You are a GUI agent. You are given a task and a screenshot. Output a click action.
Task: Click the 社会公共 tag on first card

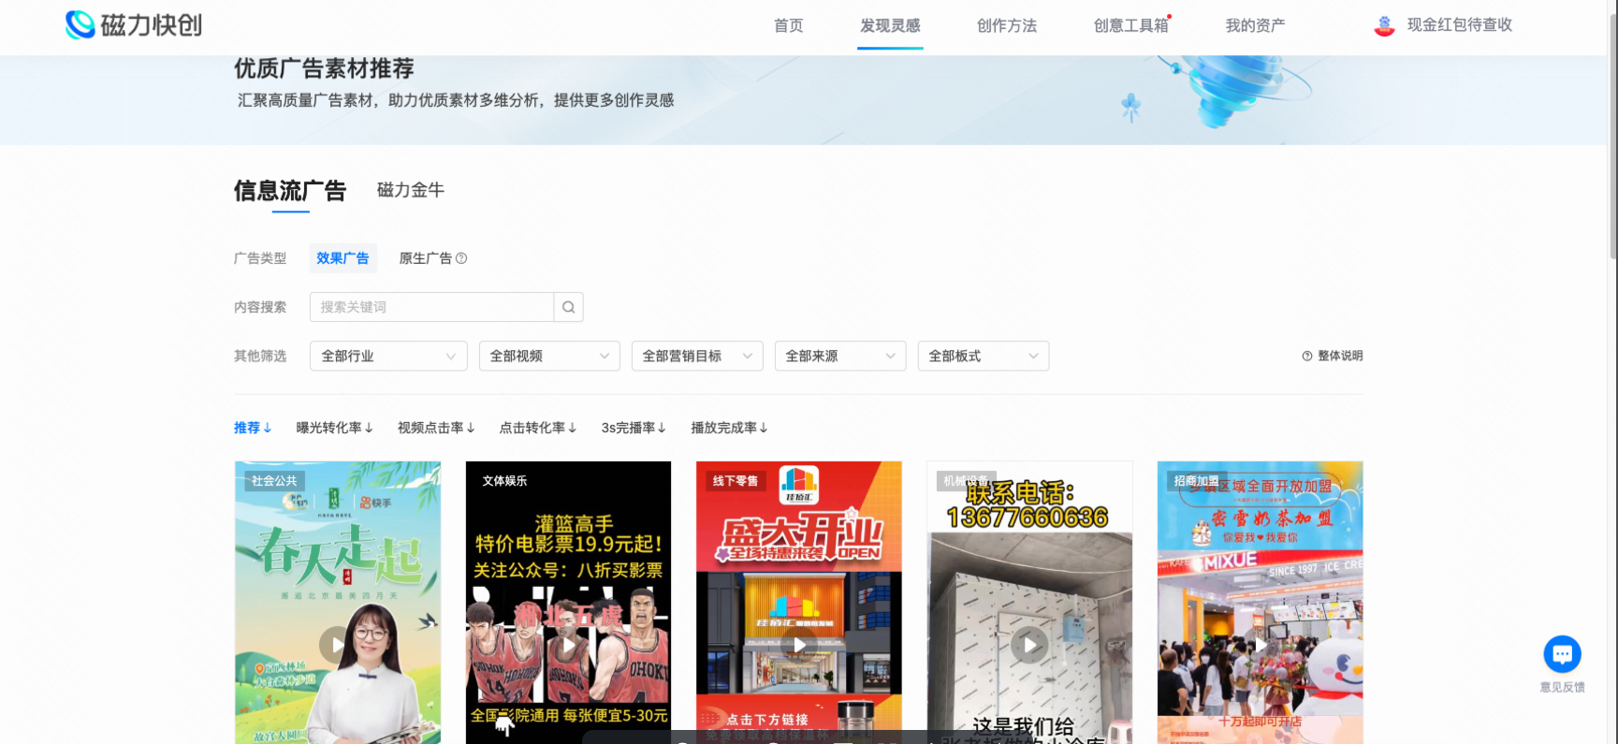(x=274, y=481)
